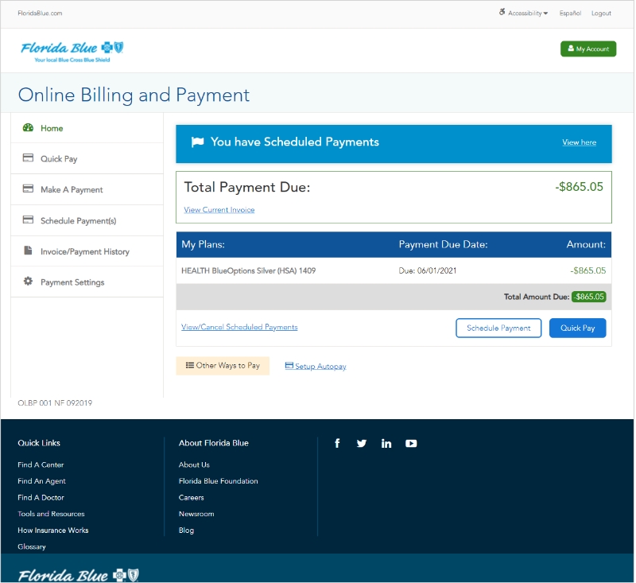The width and height of the screenshot is (636, 583).
Task: Open the Twitter icon in footer
Action: pyautogui.click(x=362, y=444)
